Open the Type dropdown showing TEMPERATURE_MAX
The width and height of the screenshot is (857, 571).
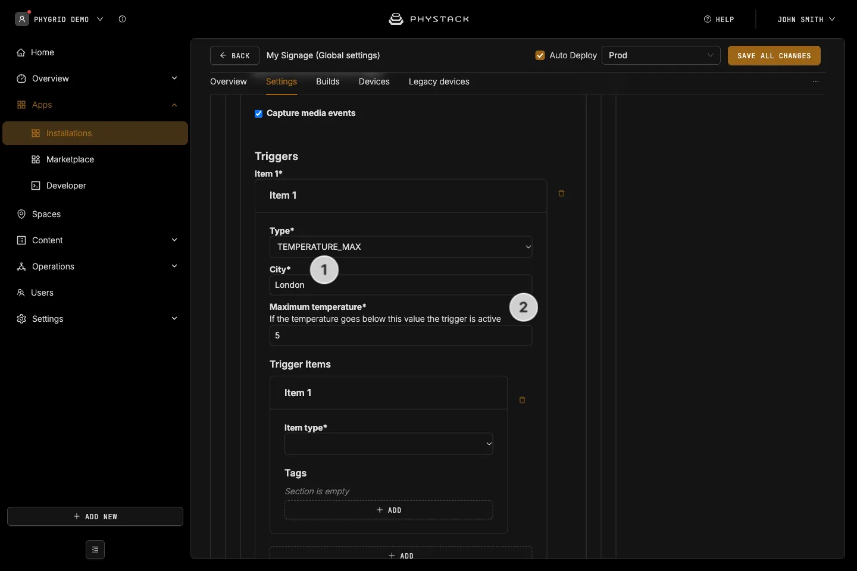(401, 247)
